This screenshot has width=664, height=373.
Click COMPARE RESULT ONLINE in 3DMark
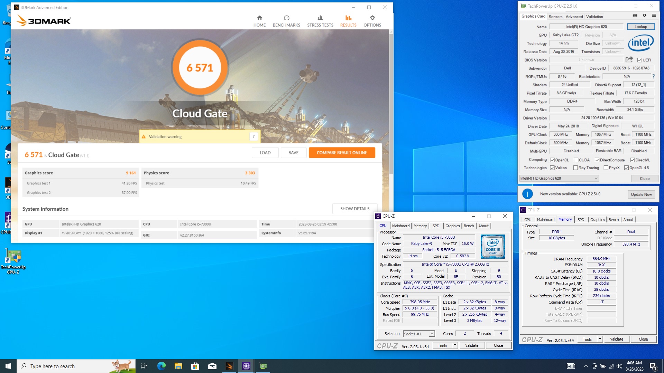pyautogui.click(x=342, y=153)
